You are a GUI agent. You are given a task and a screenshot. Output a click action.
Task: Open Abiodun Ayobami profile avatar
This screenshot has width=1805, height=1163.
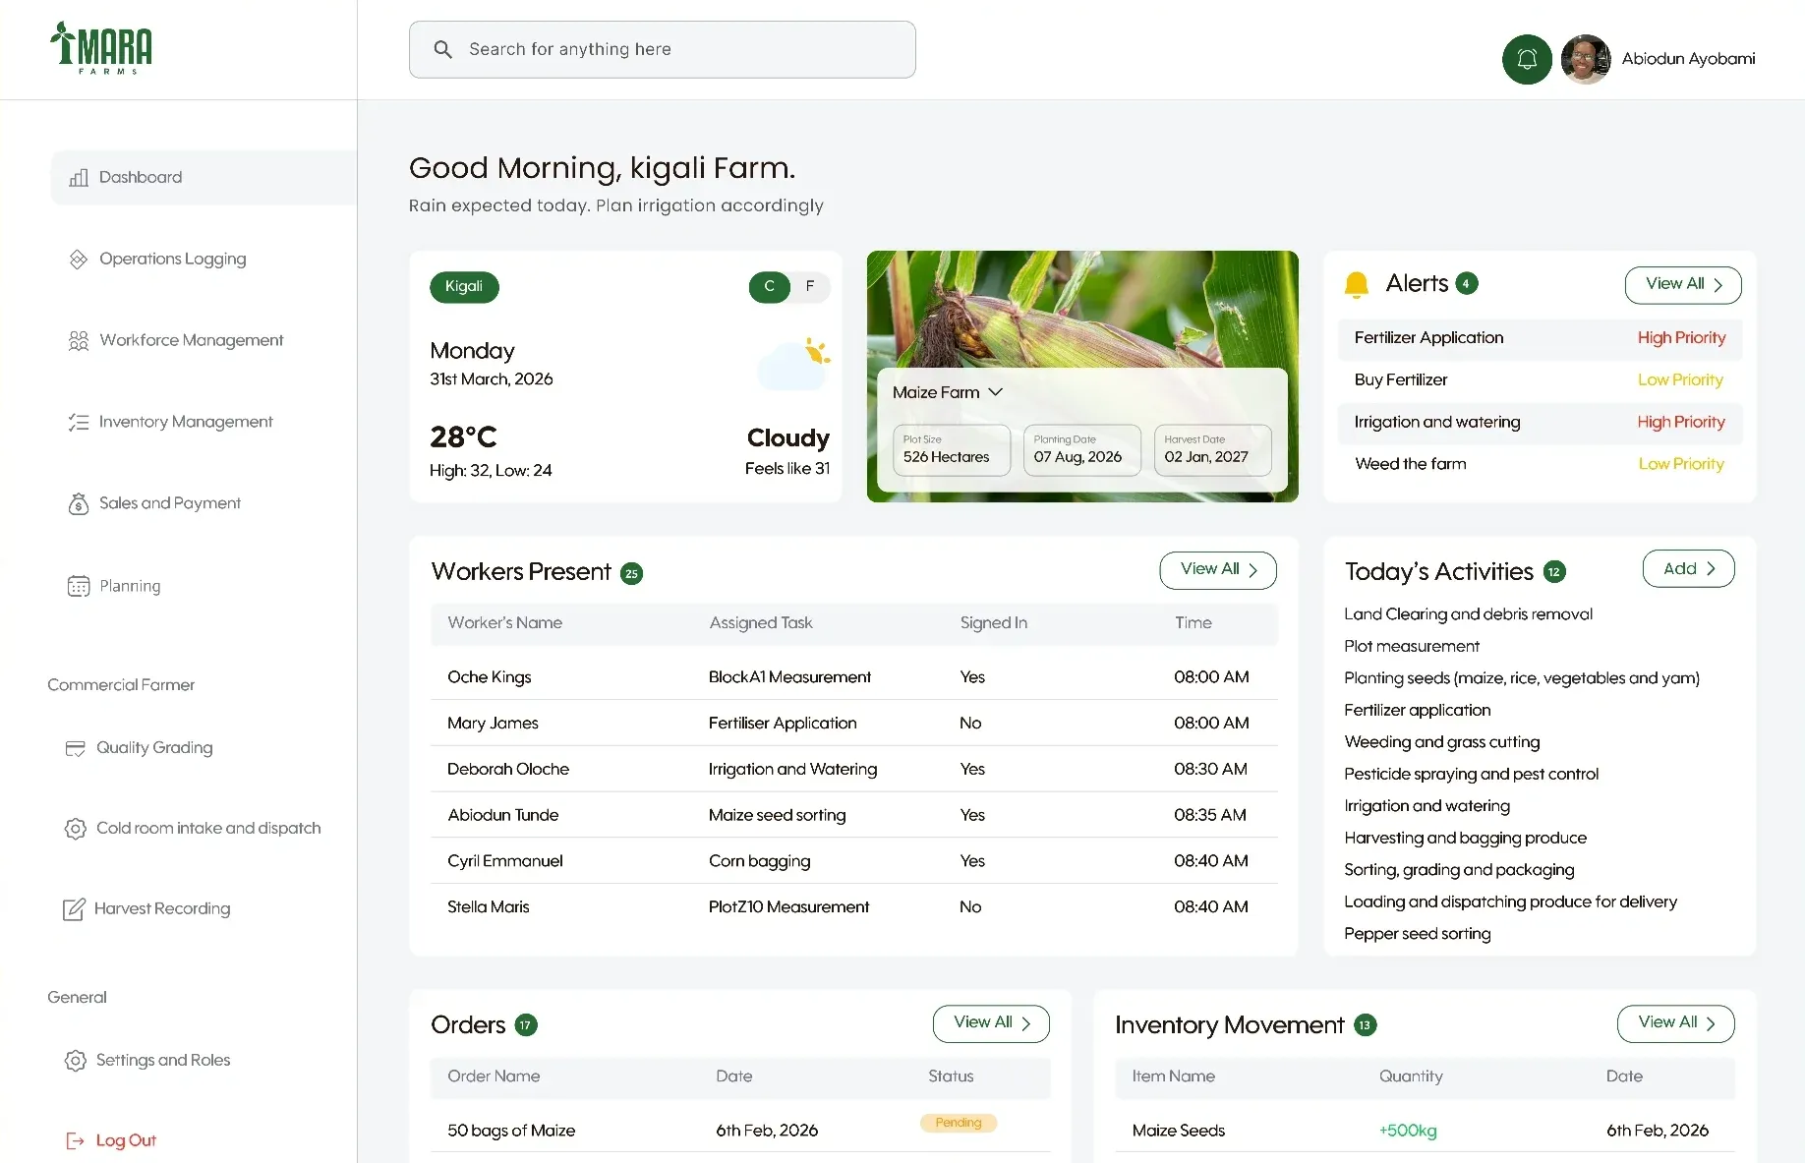(x=1586, y=59)
